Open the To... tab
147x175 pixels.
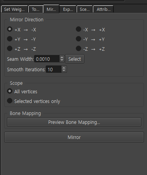click(x=36, y=9)
